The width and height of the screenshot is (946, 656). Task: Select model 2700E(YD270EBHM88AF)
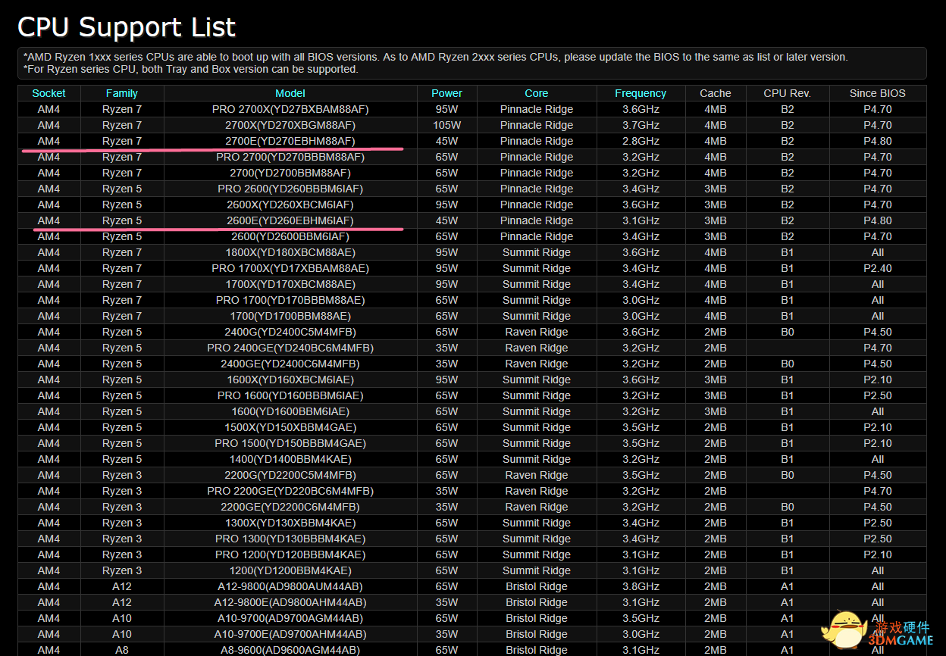(x=290, y=141)
